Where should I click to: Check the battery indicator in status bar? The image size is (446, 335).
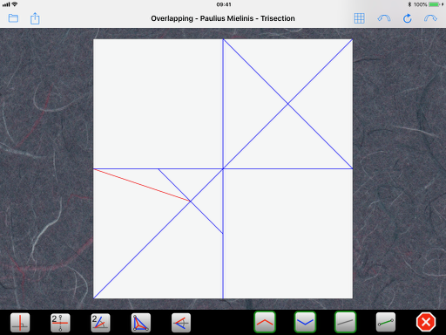pyautogui.click(x=435, y=4)
